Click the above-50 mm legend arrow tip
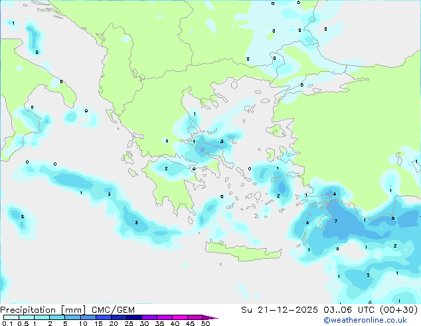This screenshot has width=421, height=326. [x=210, y=317]
